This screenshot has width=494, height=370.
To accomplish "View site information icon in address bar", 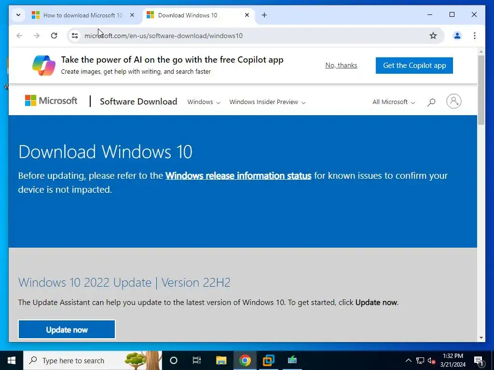I will [x=75, y=36].
